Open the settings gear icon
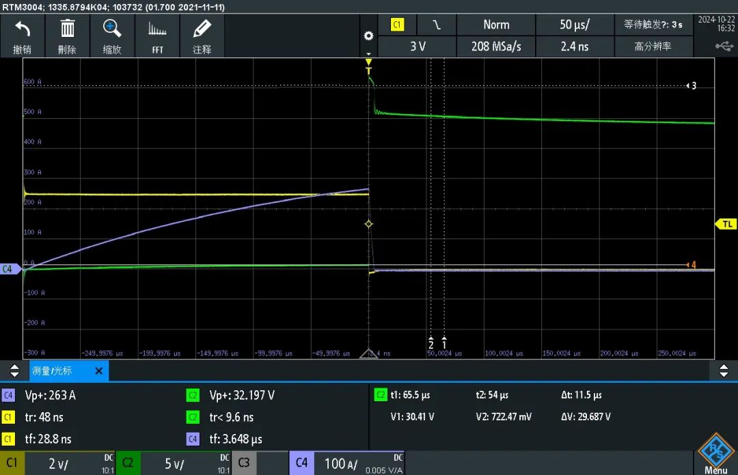The image size is (738, 475). (368, 36)
